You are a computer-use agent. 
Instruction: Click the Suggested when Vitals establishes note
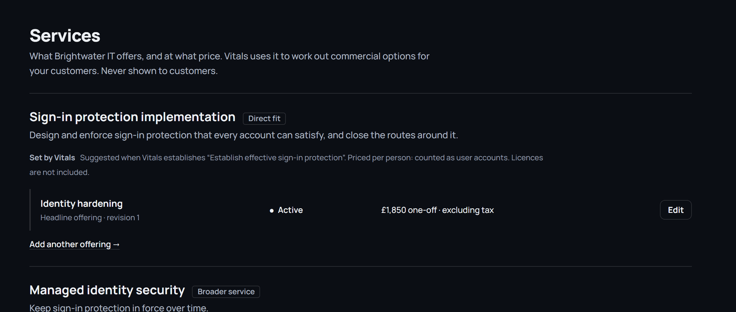pos(286,165)
